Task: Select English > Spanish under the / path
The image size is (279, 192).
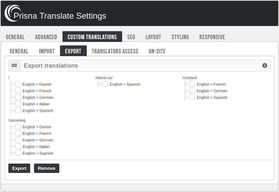Action: pos(18,110)
